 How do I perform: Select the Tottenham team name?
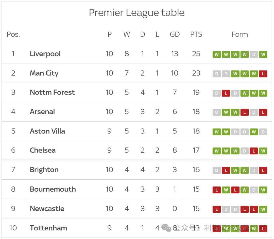[x=48, y=228]
